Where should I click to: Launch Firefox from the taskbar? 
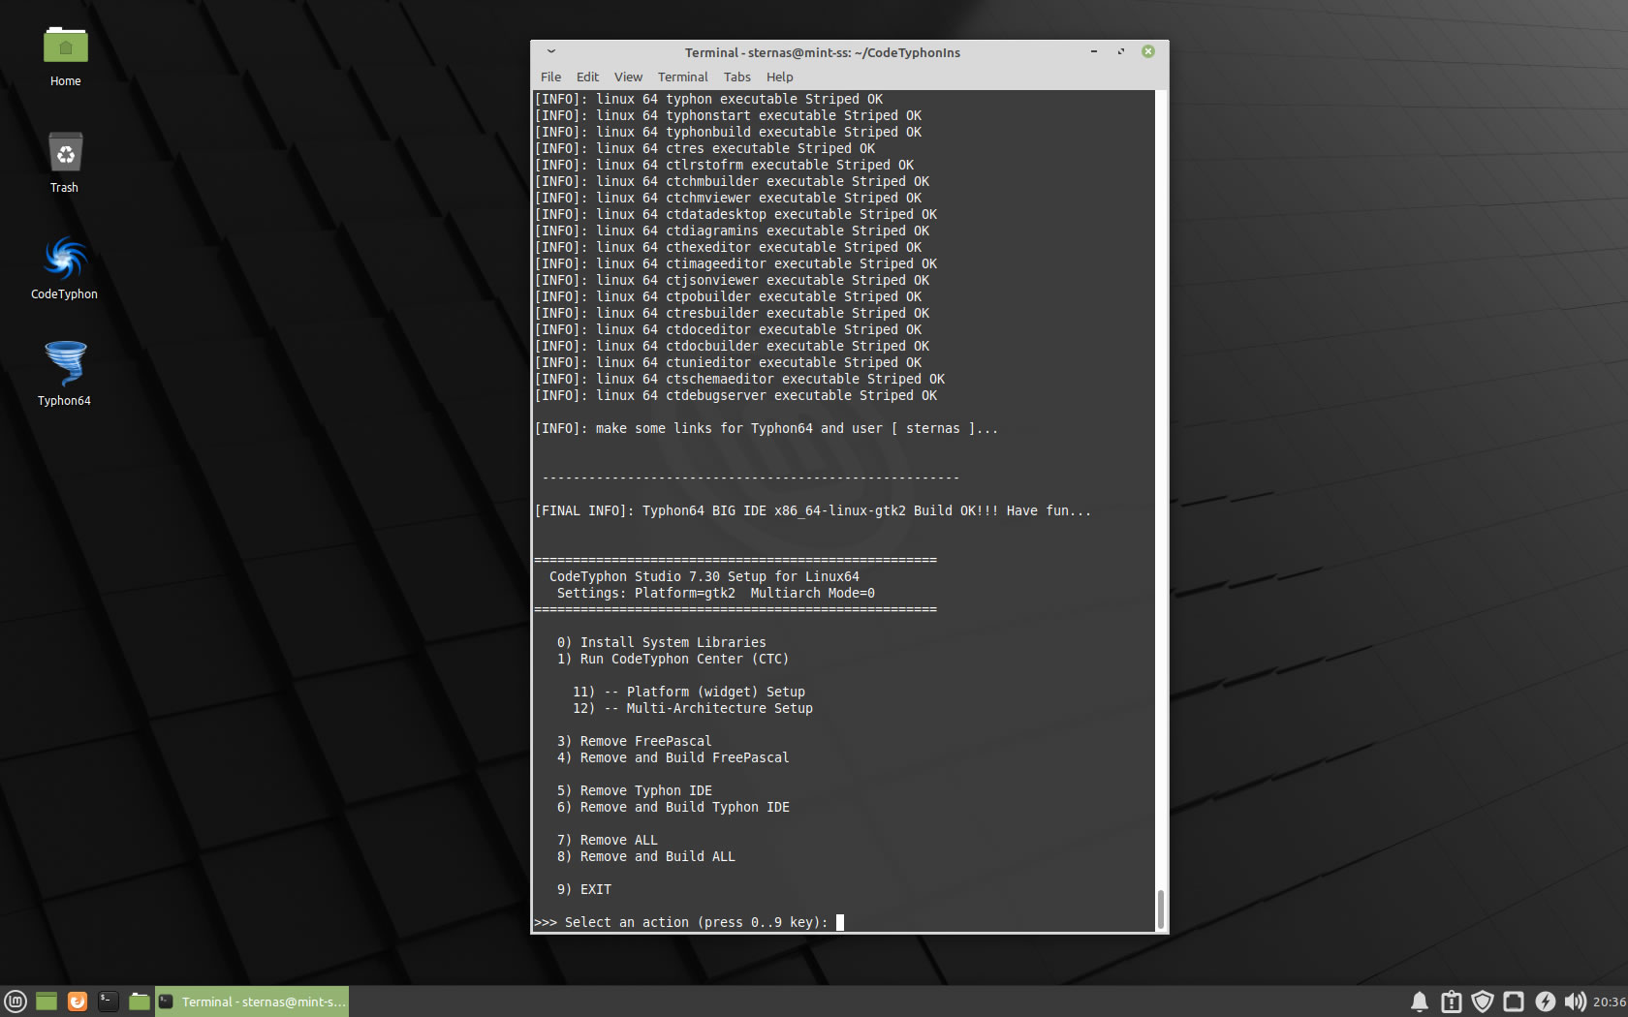[78, 1002]
